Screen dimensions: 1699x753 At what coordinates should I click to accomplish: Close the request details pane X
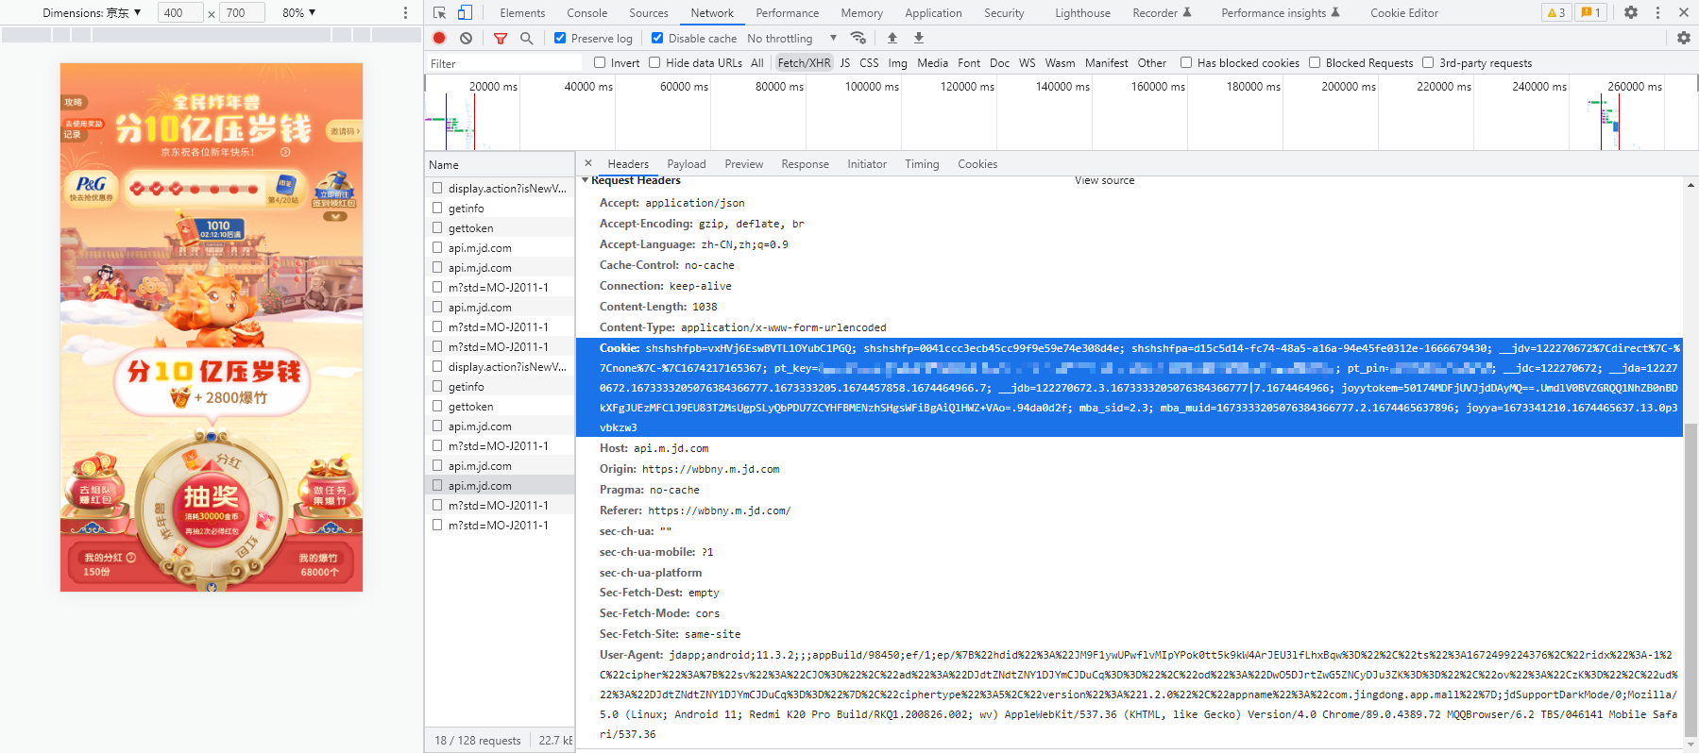click(x=588, y=163)
